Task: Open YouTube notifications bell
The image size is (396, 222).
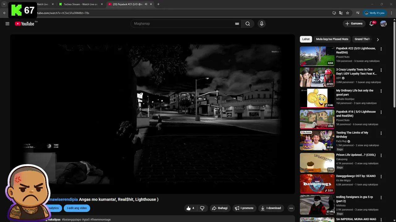Action: click(372, 24)
